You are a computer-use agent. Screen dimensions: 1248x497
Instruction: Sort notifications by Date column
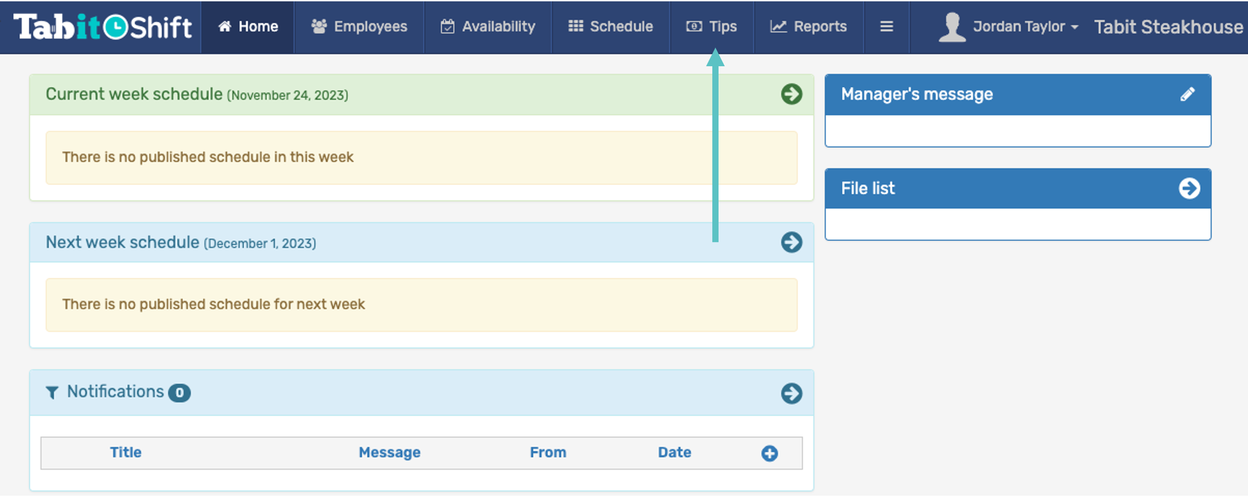click(674, 452)
